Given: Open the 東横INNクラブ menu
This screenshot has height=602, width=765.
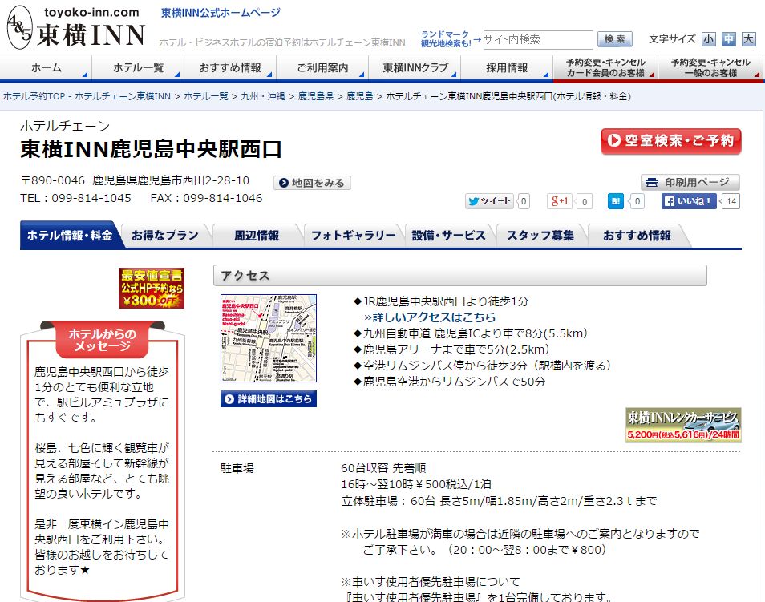Looking at the screenshot, I should pyautogui.click(x=415, y=68).
